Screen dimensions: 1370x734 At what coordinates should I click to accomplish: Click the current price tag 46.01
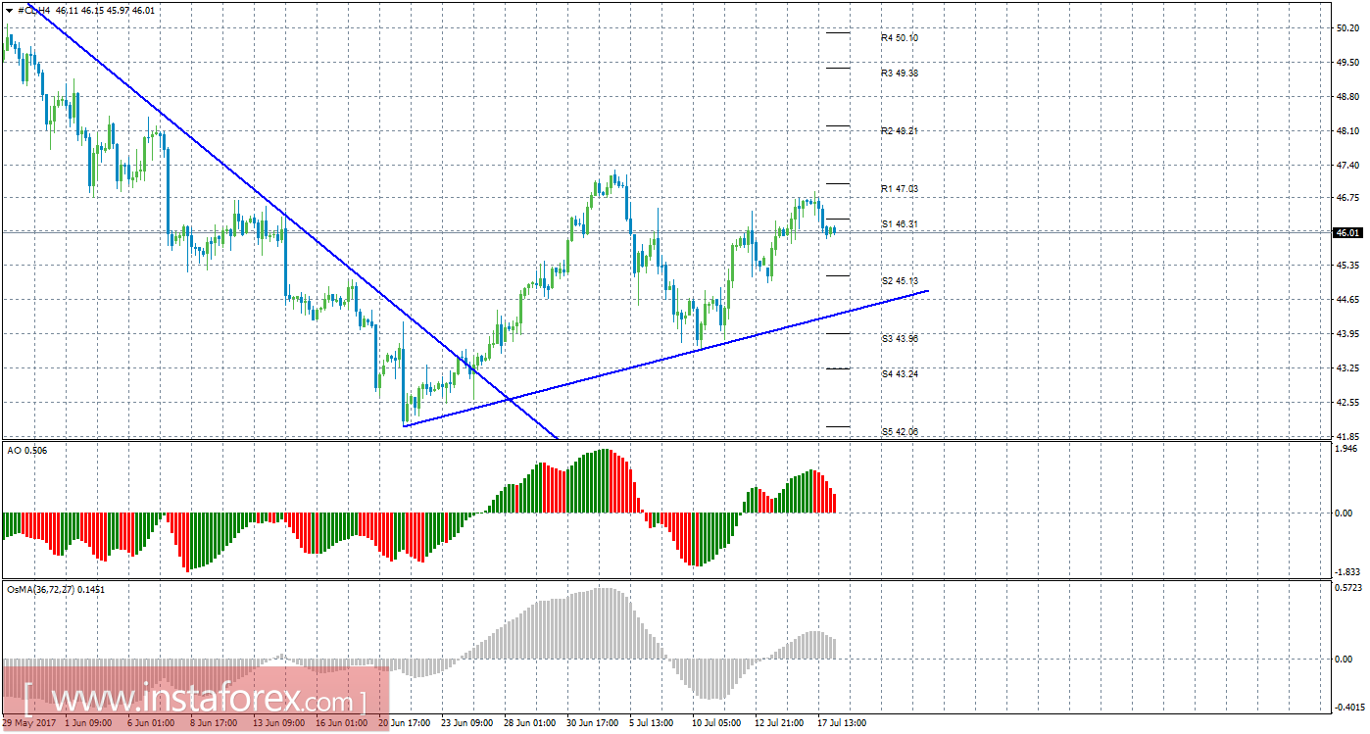[x=1347, y=232]
